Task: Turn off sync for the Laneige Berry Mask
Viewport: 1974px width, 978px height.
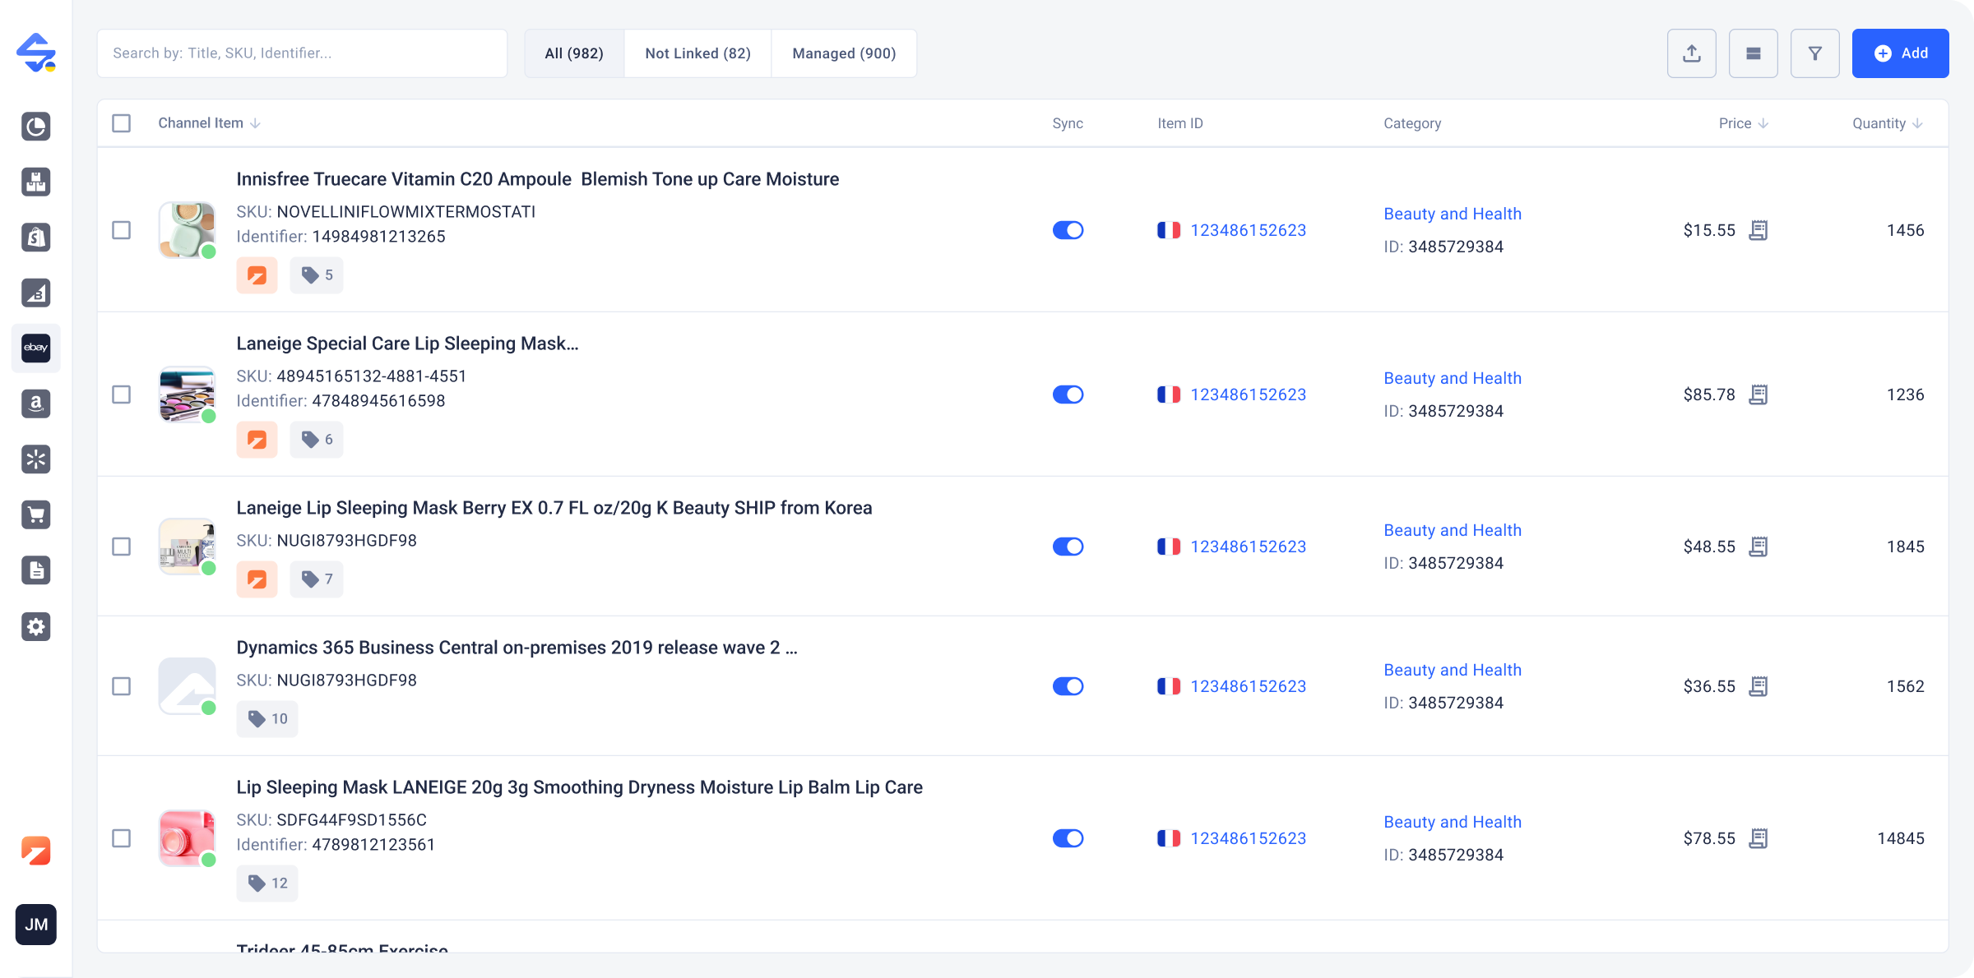Action: 1068,546
